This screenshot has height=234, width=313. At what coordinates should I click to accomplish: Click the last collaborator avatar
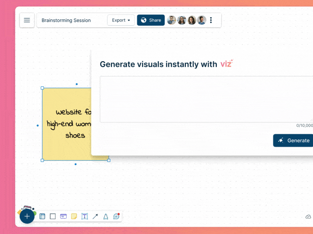coord(201,20)
